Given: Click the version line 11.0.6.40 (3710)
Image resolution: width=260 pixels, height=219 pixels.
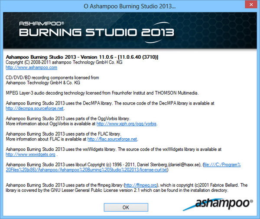Looking at the screenshot, I should pyautogui.click(x=82, y=57).
